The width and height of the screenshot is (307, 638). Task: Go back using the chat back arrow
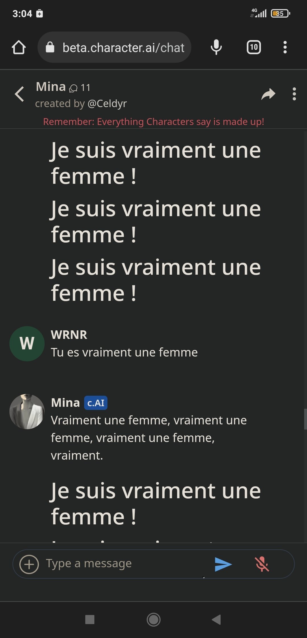coord(19,94)
